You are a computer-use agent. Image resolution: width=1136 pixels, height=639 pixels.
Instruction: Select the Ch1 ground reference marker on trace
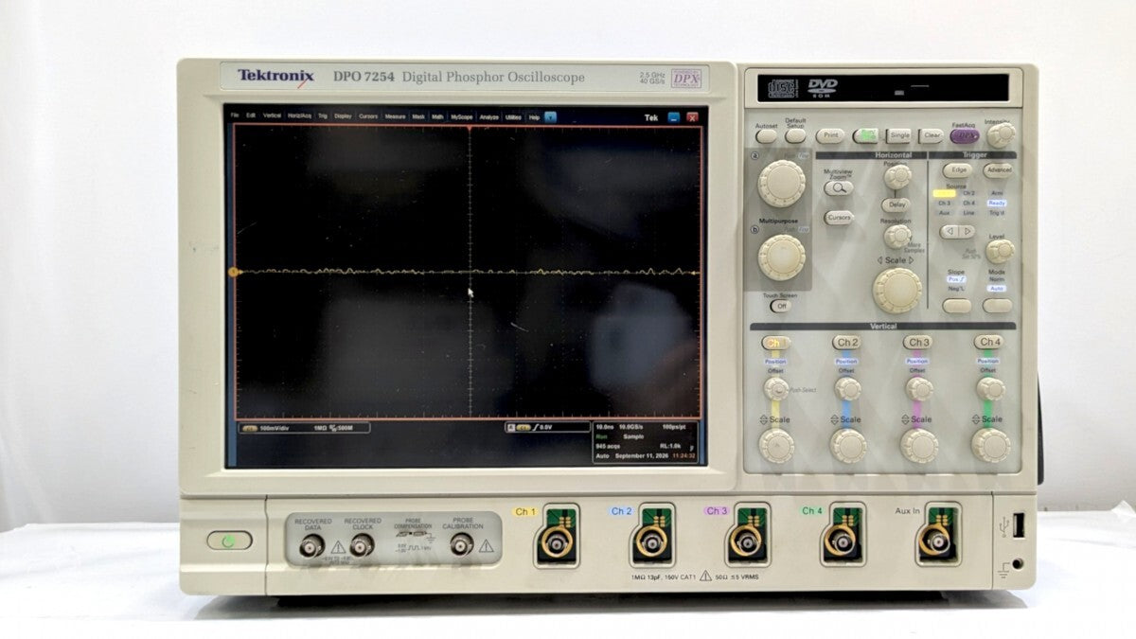[x=234, y=272]
